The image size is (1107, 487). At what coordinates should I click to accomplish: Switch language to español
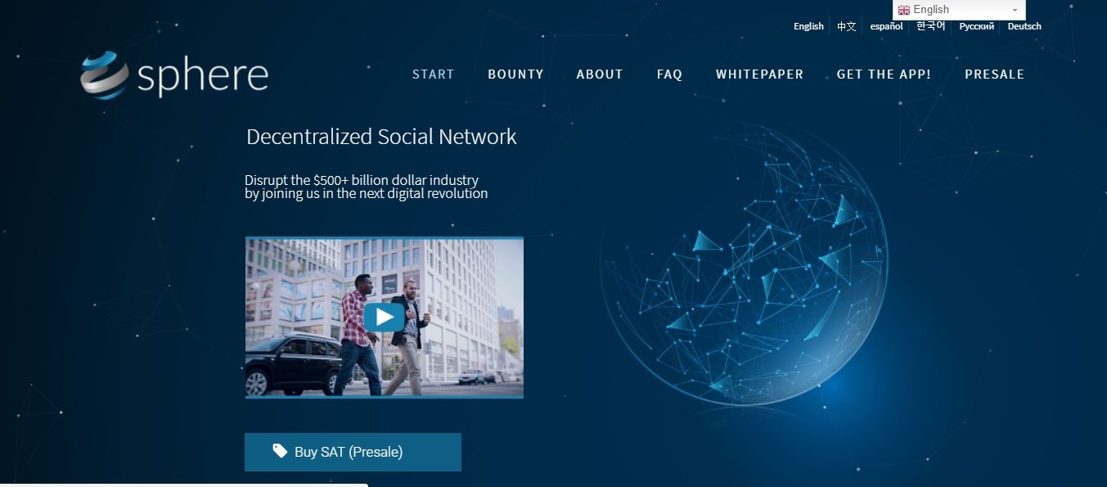(x=886, y=26)
